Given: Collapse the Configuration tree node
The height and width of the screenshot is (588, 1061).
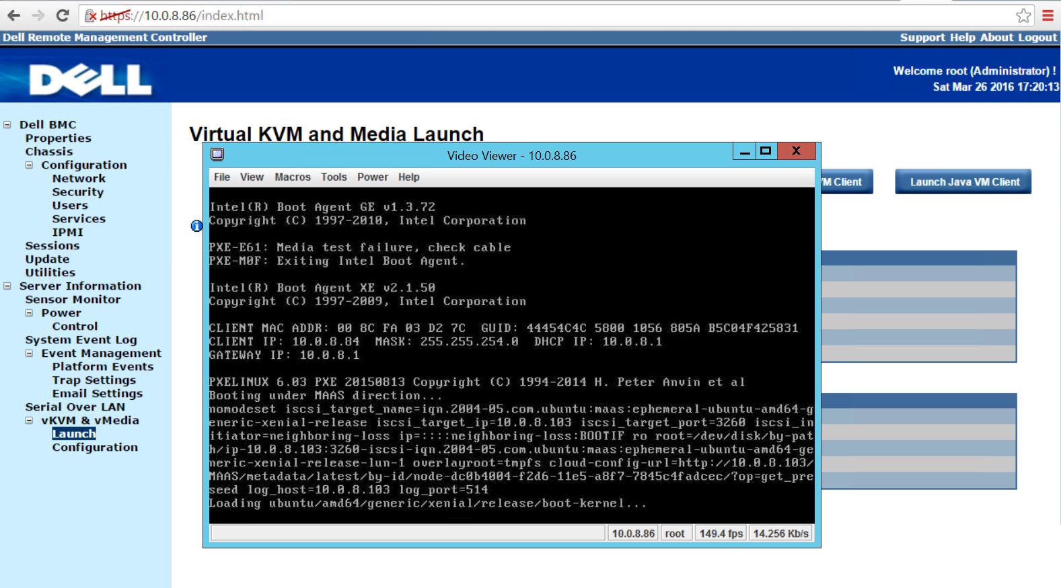Looking at the screenshot, I should tap(29, 165).
